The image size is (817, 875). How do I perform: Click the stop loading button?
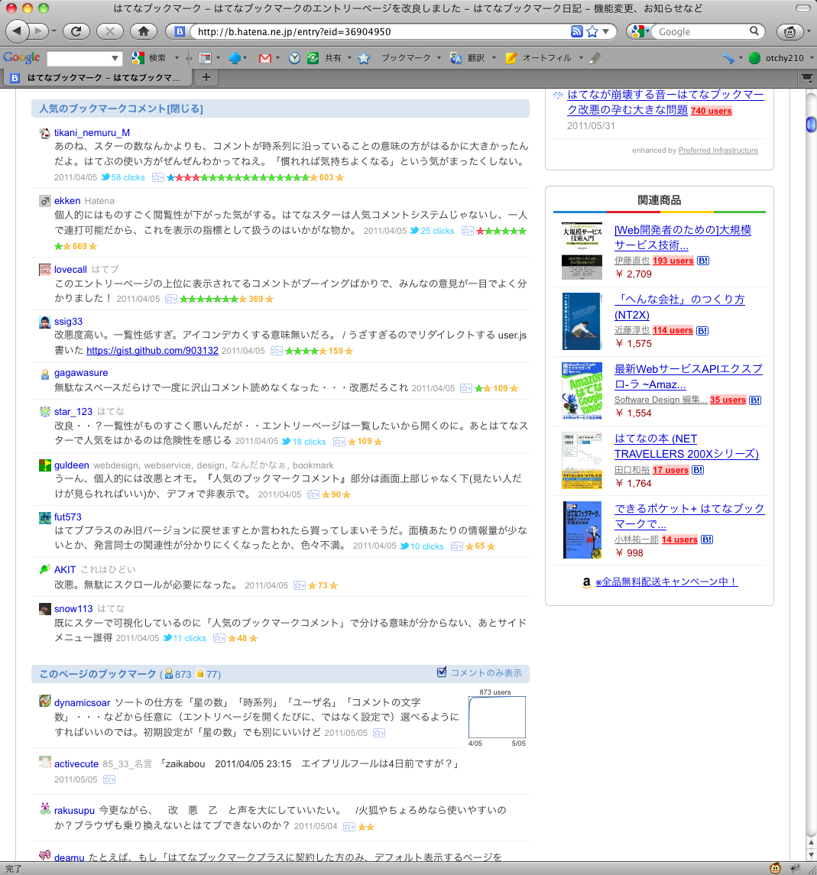110,31
